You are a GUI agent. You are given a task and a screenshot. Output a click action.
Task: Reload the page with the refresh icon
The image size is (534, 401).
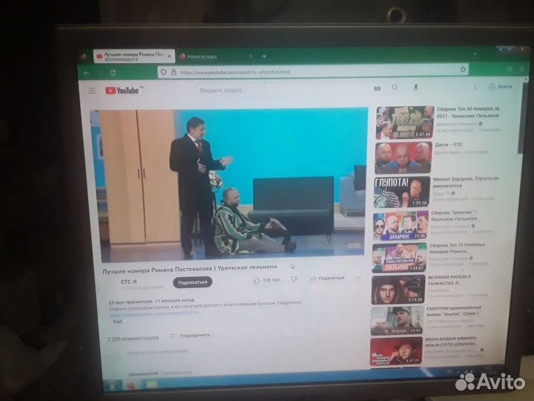[x=113, y=73]
